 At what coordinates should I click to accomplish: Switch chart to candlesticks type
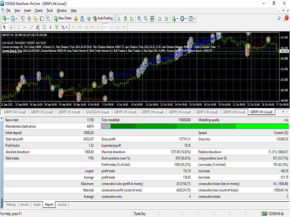tap(126, 19)
